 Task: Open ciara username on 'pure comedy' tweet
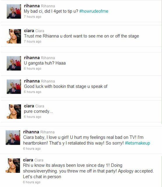[29, 106]
